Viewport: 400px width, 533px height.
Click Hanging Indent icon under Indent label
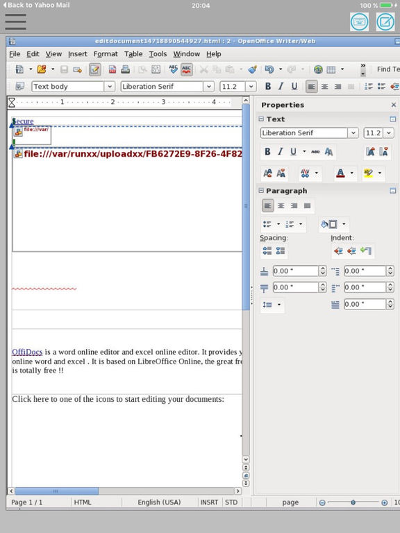366,251
